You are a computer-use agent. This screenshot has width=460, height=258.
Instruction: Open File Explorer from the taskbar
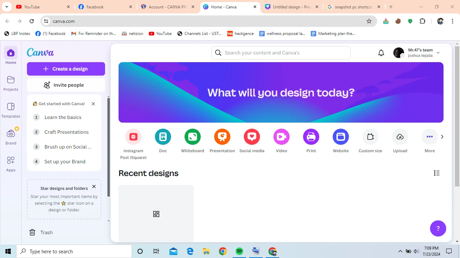(x=206, y=251)
